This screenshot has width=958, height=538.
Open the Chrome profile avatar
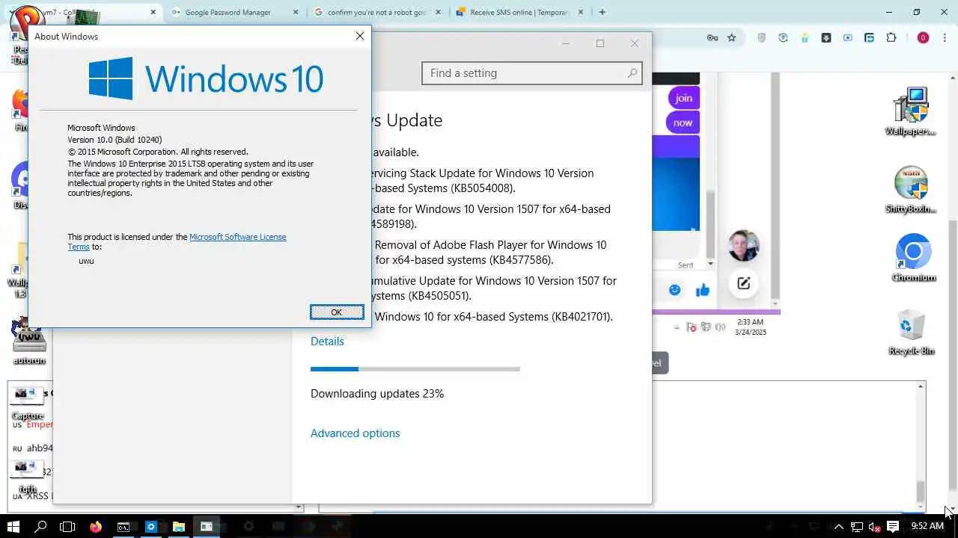pos(923,38)
